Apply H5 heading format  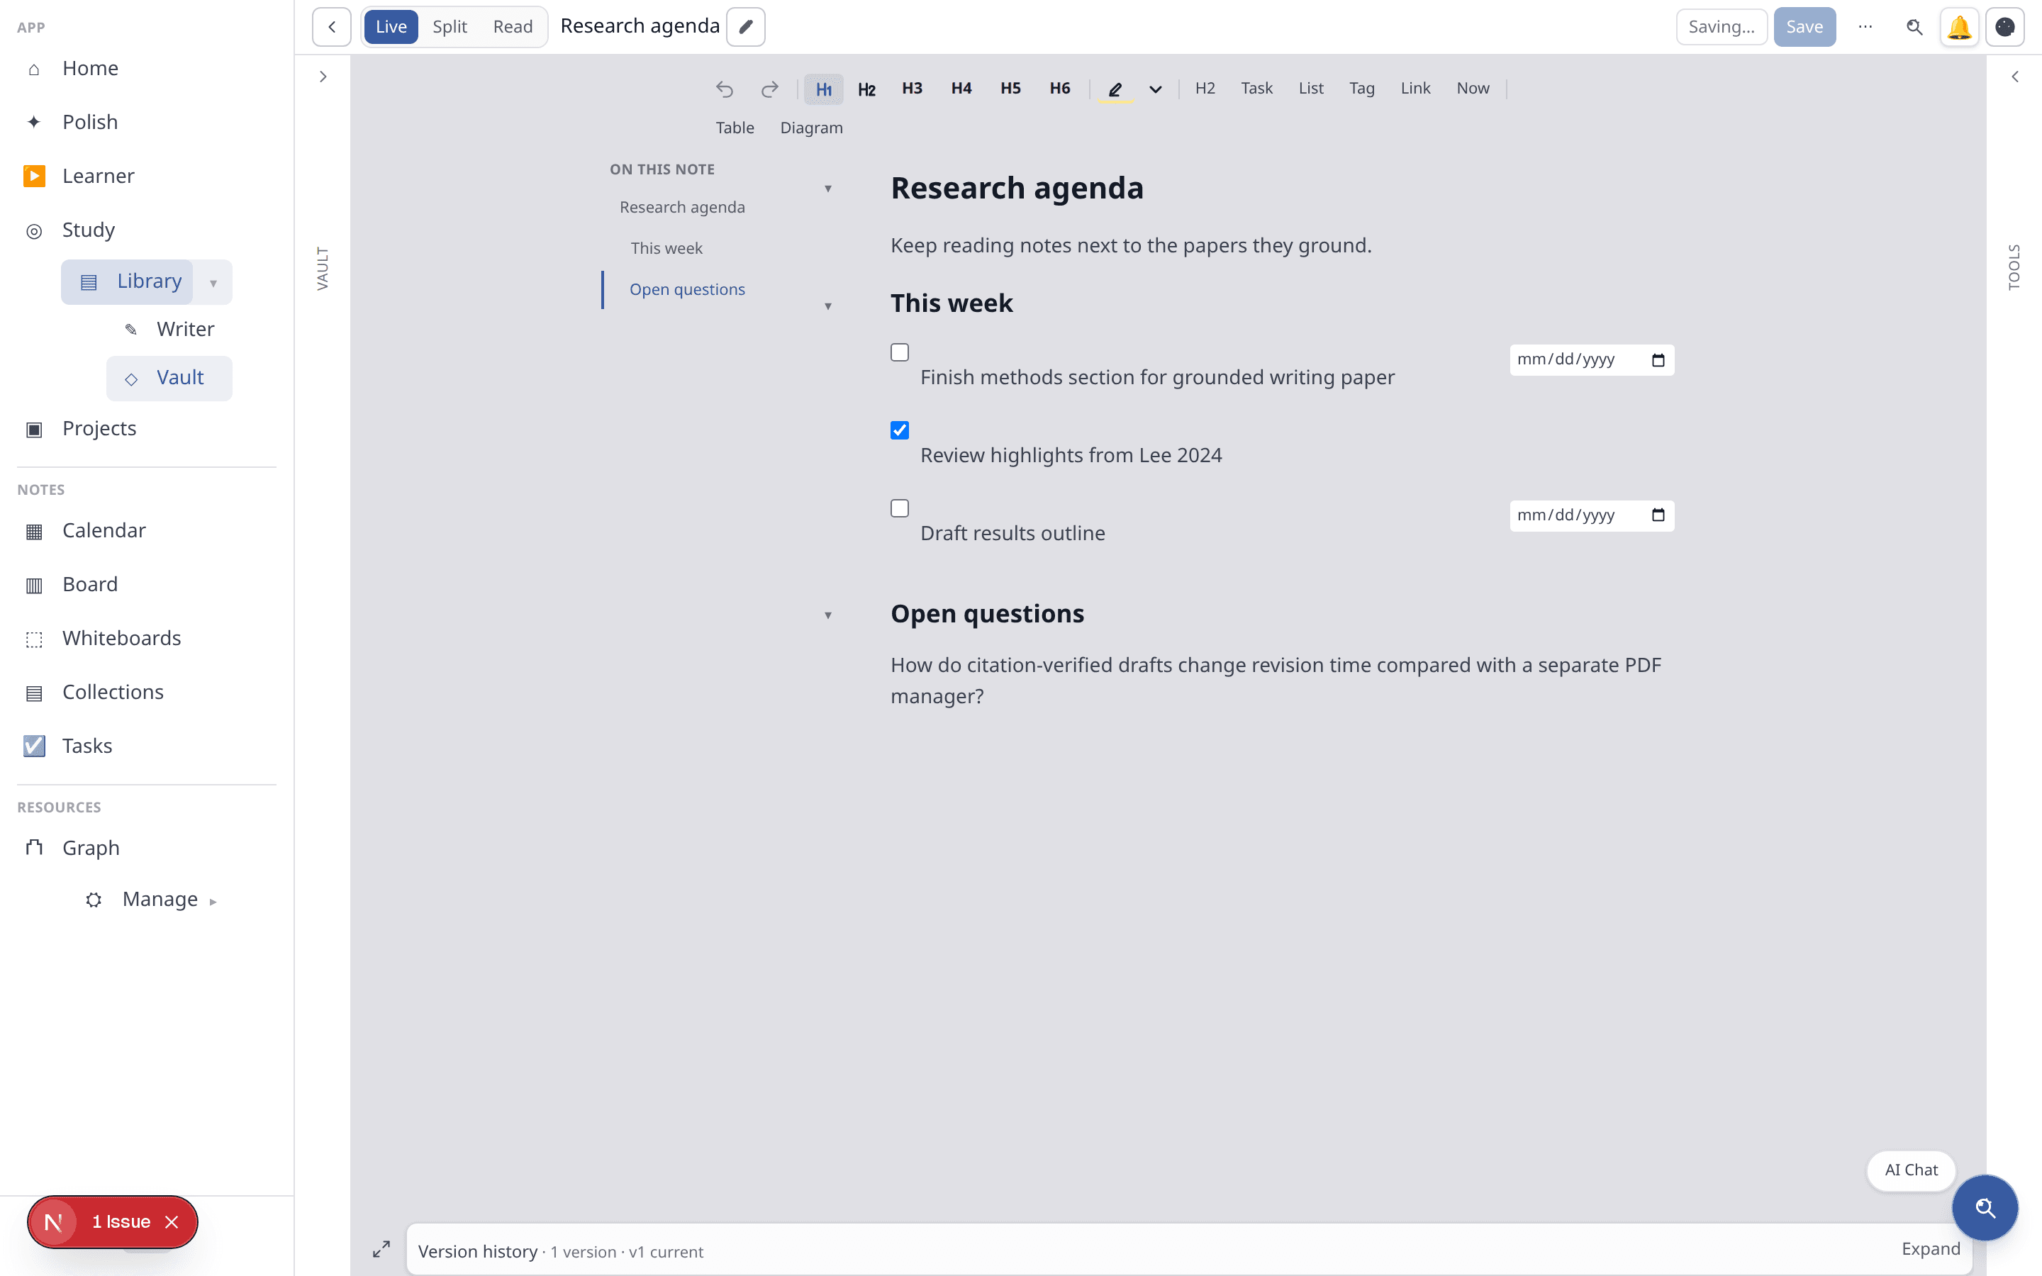[x=1010, y=89]
